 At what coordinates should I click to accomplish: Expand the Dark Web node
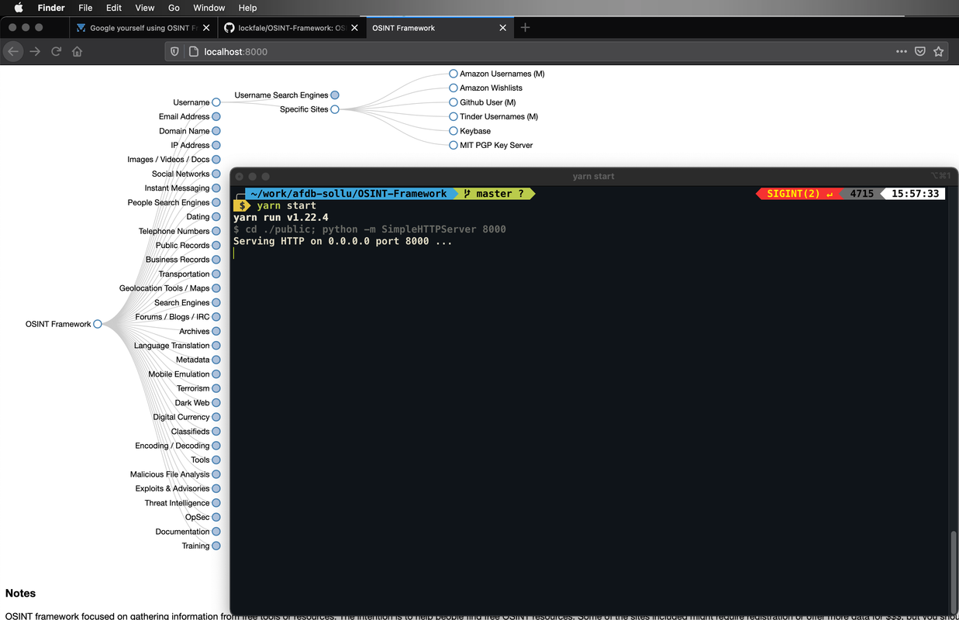(216, 403)
